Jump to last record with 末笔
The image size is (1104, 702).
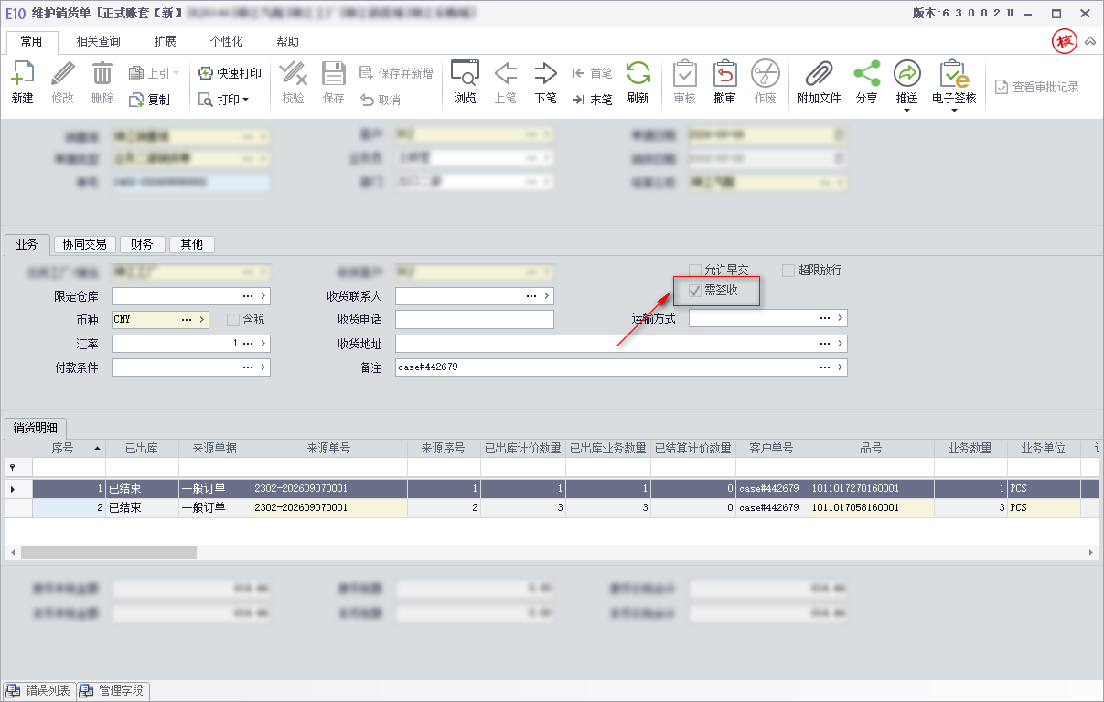coord(592,100)
